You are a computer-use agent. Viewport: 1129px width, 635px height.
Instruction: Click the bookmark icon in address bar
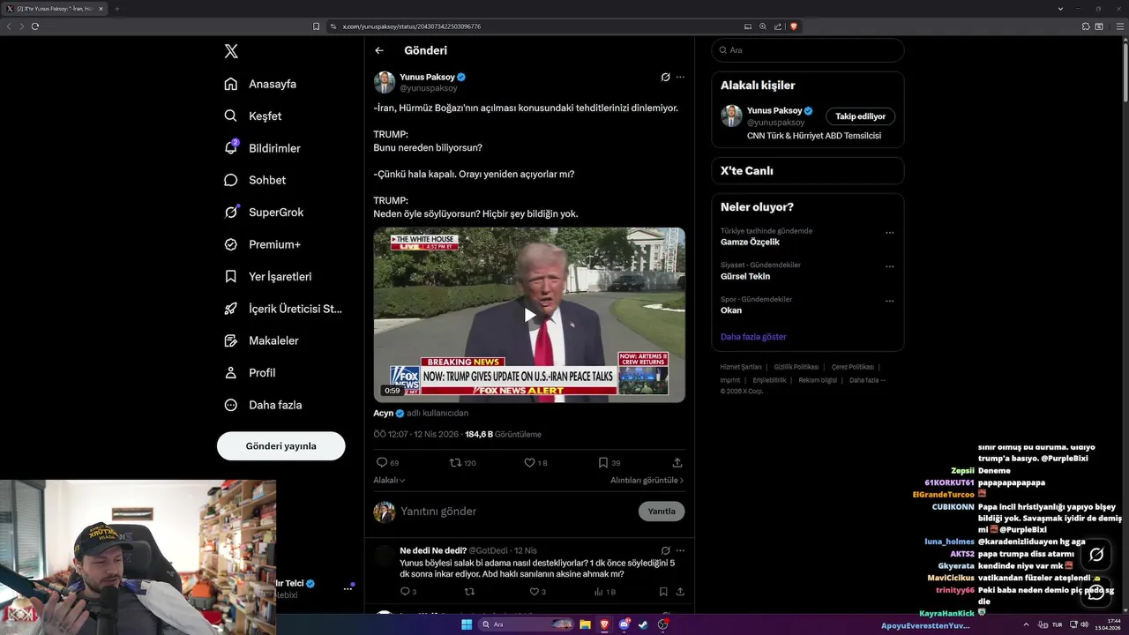coord(316,26)
